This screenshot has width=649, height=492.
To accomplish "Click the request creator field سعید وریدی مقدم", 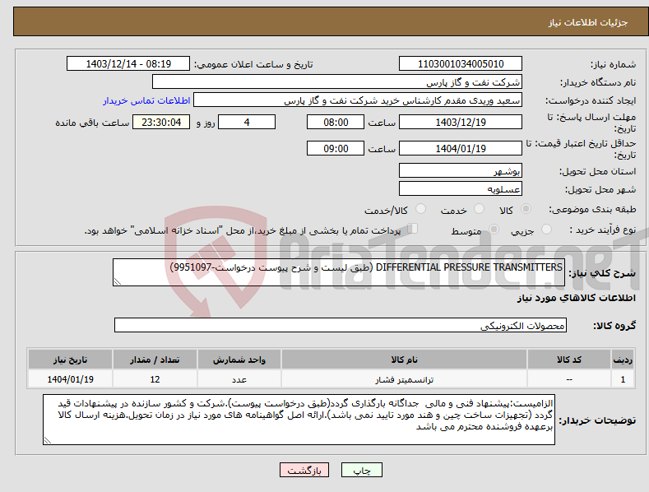I will point(358,100).
